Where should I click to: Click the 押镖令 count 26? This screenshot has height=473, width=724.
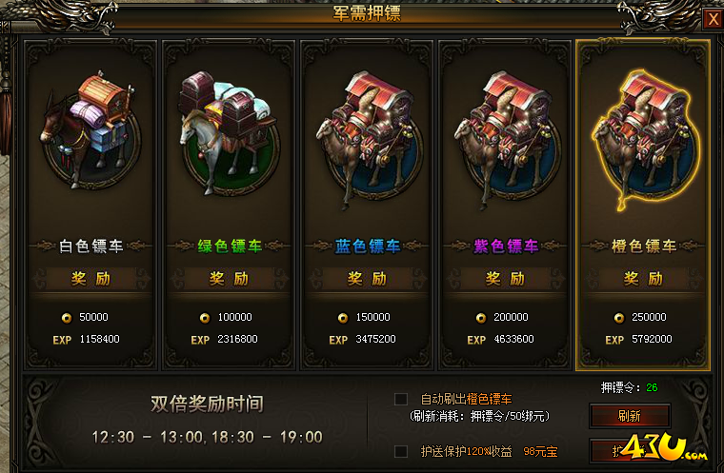[652, 387]
